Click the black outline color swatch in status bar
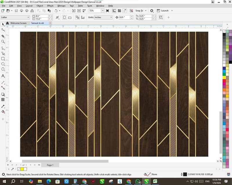This screenshot has height=185, width=232. pyautogui.click(x=185, y=174)
